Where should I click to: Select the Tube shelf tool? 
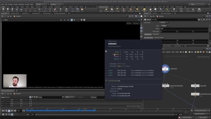tap(12, 10)
